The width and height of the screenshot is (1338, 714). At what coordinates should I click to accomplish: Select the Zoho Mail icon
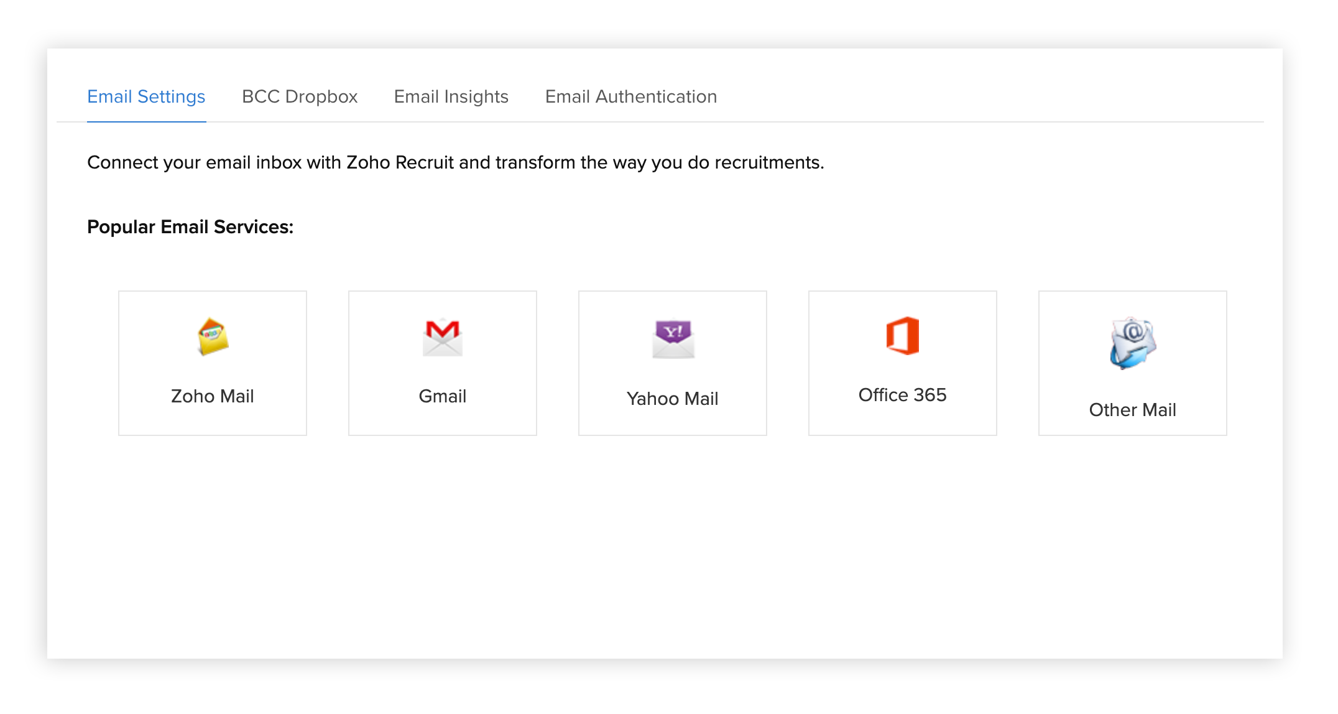coord(212,336)
